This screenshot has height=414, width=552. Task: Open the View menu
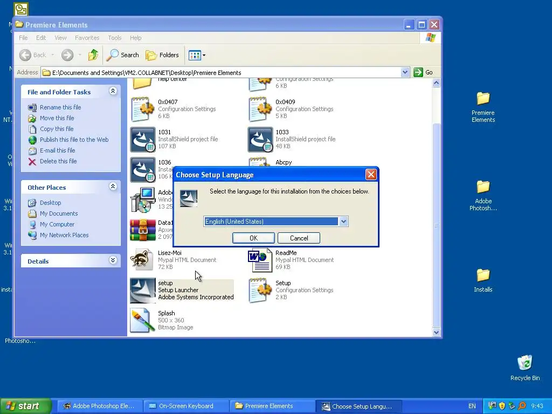tap(60, 38)
